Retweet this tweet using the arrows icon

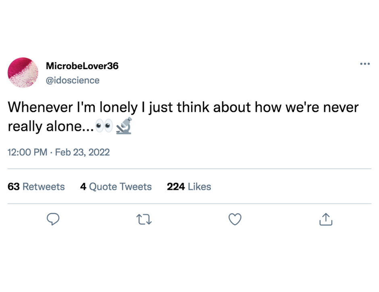[x=144, y=219]
